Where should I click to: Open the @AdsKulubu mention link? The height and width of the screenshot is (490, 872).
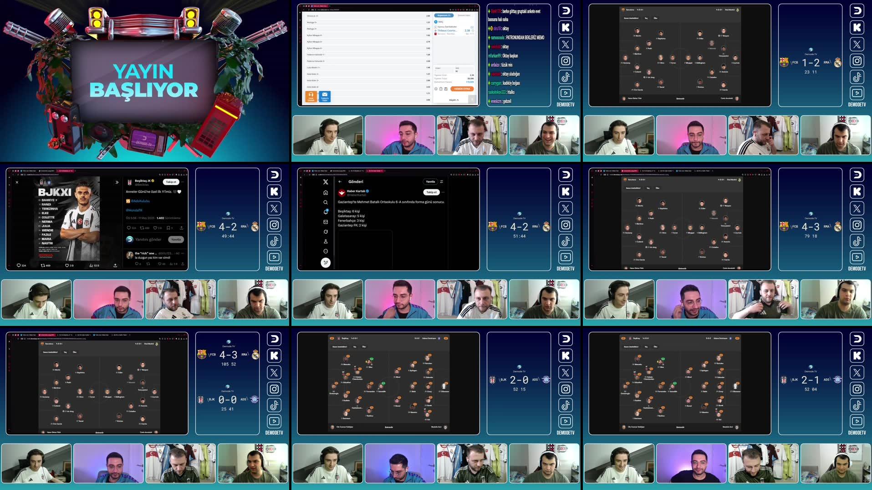click(x=140, y=201)
